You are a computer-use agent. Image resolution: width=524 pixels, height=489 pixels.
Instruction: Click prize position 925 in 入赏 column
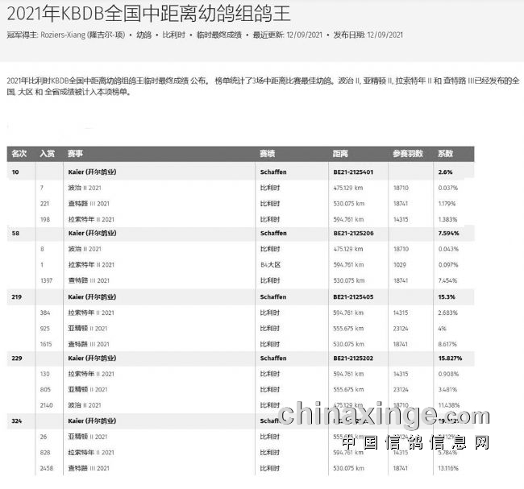point(45,329)
